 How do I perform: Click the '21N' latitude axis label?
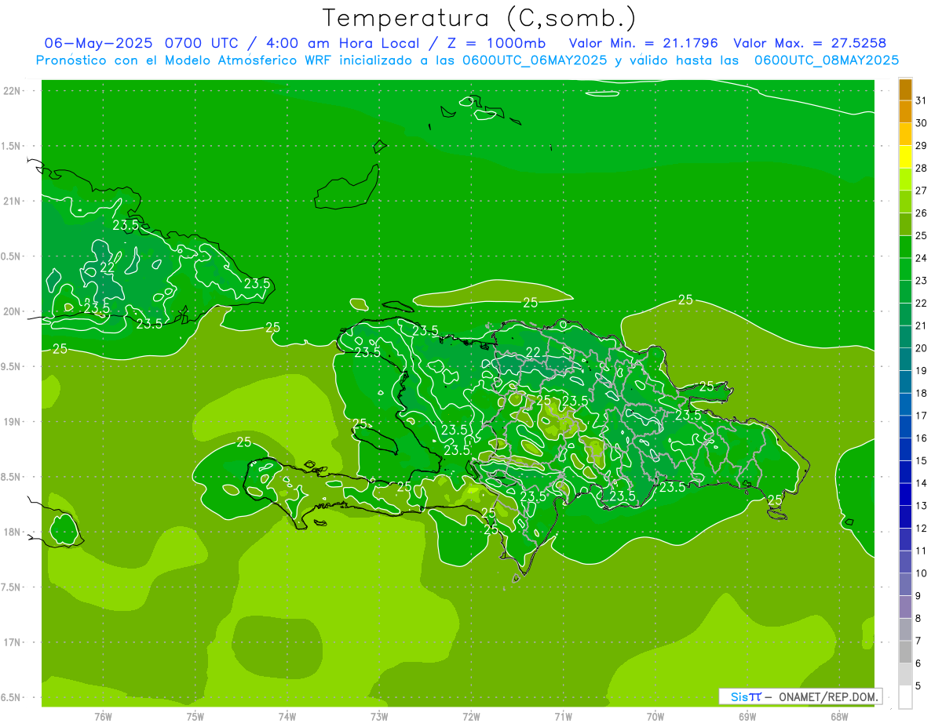pos(13,201)
